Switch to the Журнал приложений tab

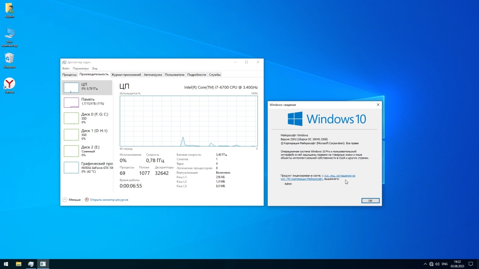[126, 75]
